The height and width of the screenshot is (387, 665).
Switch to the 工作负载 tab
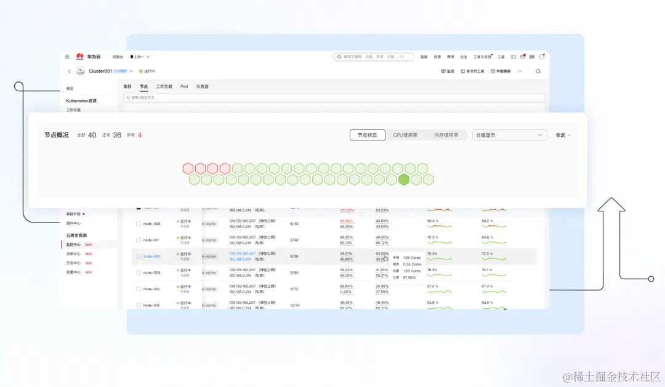(x=164, y=86)
